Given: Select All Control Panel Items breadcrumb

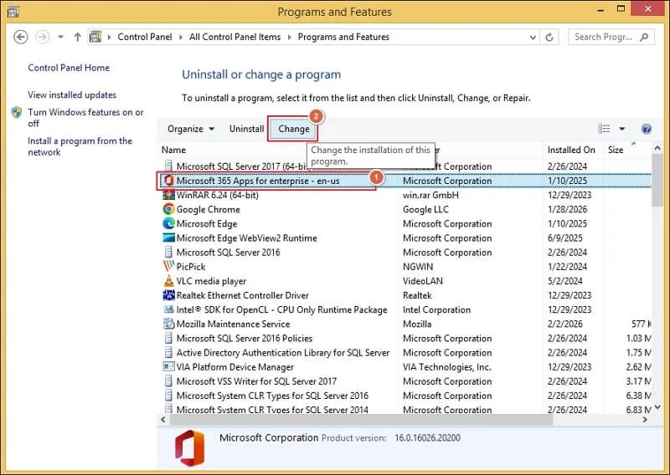Looking at the screenshot, I should pos(235,37).
